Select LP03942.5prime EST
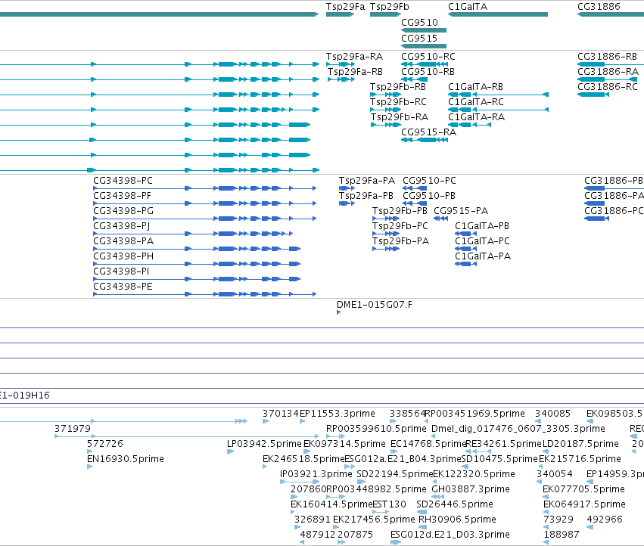 [264, 444]
